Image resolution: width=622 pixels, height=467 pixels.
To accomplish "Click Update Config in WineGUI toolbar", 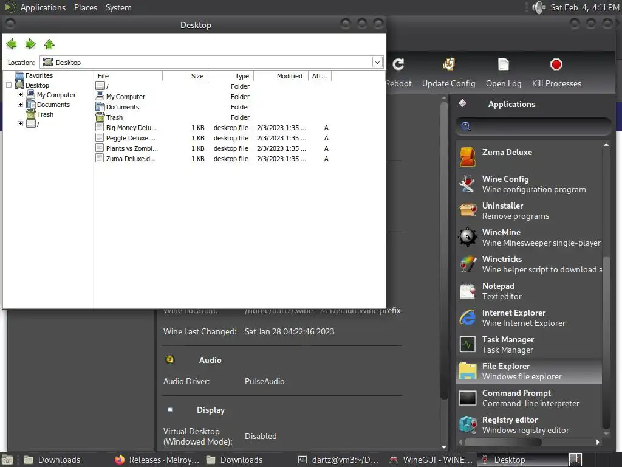I will point(449,73).
